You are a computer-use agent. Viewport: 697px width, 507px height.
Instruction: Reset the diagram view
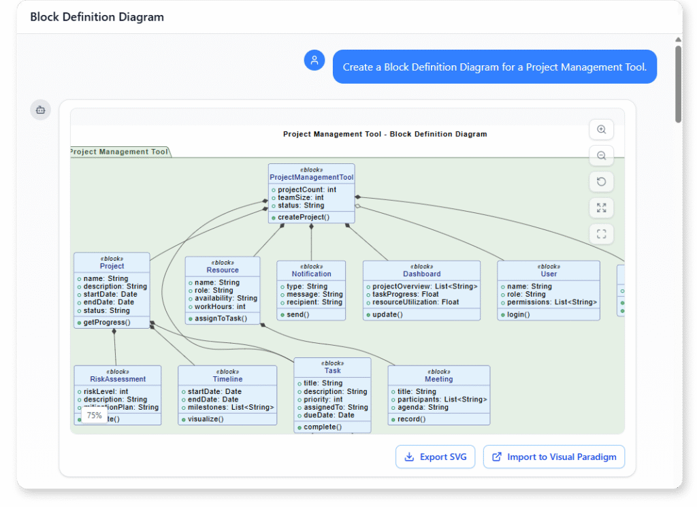click(602, 182)
